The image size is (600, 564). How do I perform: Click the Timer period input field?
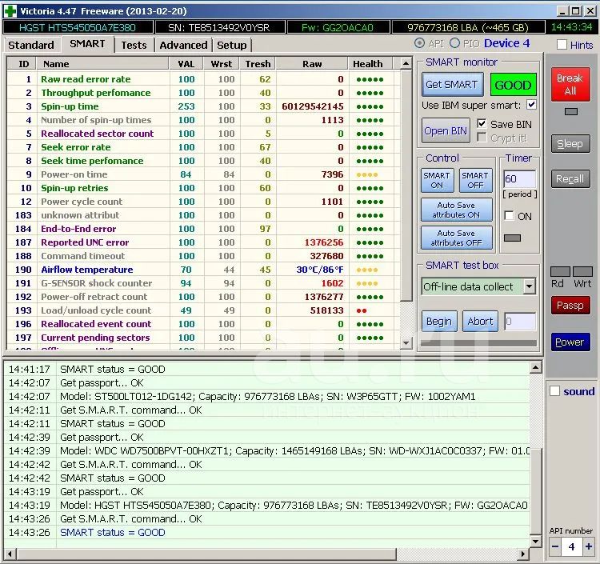coord(519,179)
